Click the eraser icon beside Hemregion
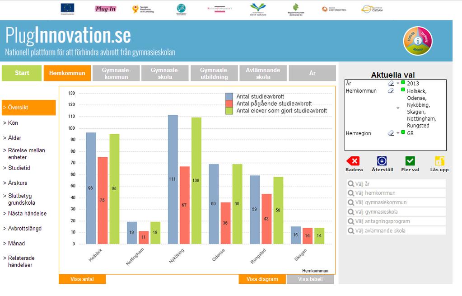462x296 pixels. 391,133
